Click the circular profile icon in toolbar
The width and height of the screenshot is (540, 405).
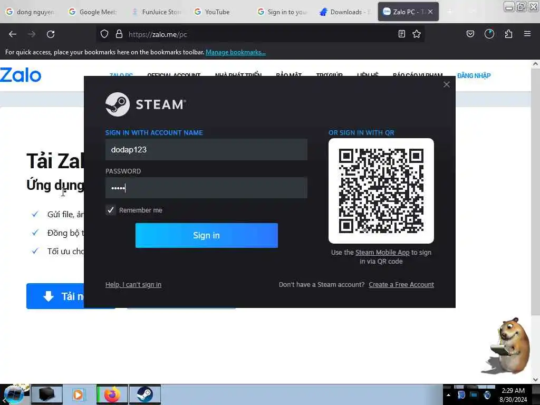tap(489, 34)
